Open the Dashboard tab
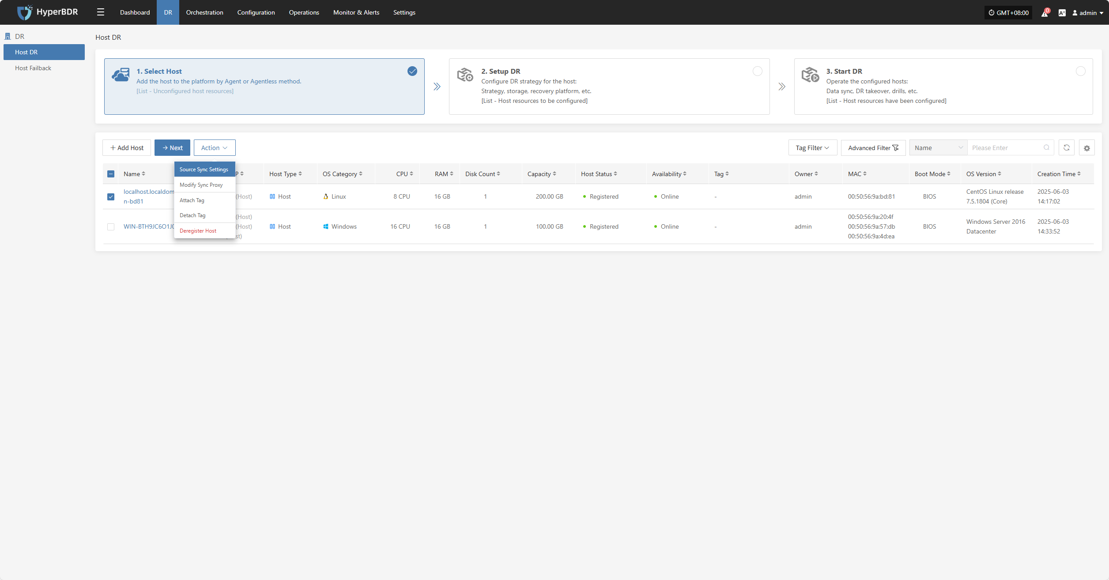This screenshot has height=580, width=1109. click(135, 12)
